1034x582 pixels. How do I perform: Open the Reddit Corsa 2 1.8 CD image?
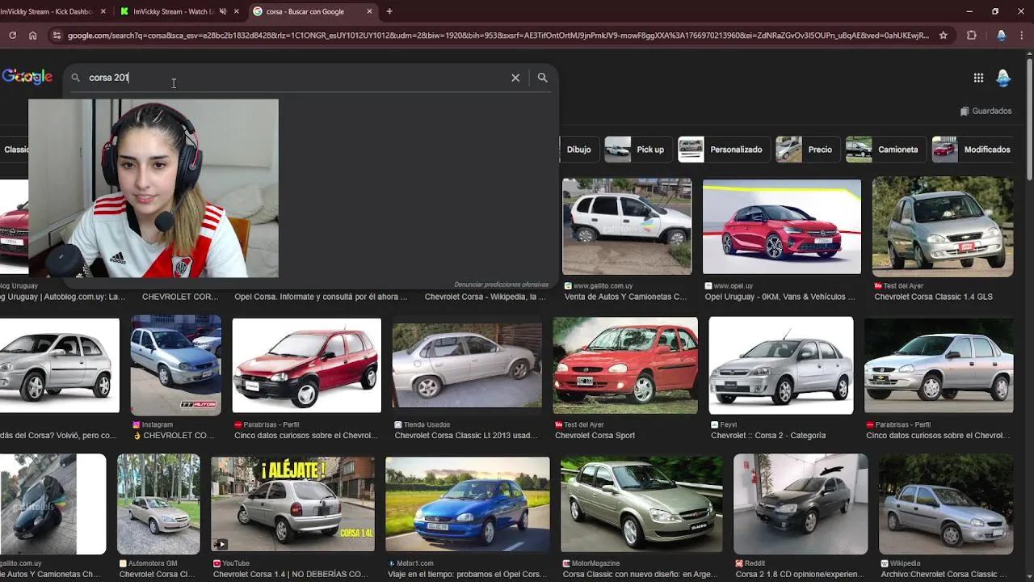coord(801,504)
